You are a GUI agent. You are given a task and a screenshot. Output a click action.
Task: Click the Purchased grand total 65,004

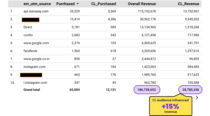click(75, 90)
